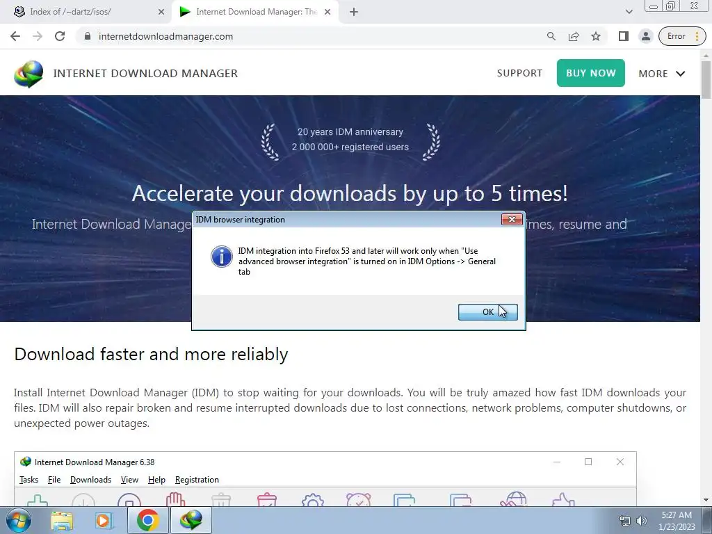Close the Index of /~dartz/isos/ tab

[x=161, y=12]
